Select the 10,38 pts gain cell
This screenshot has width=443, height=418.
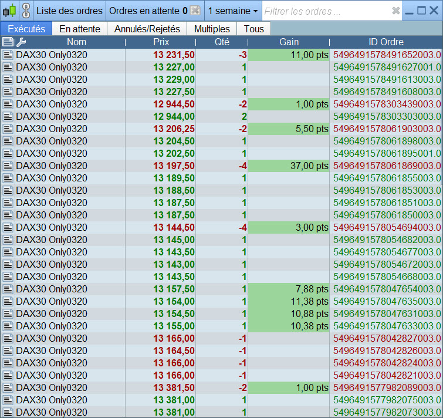[x=289, y=326]
